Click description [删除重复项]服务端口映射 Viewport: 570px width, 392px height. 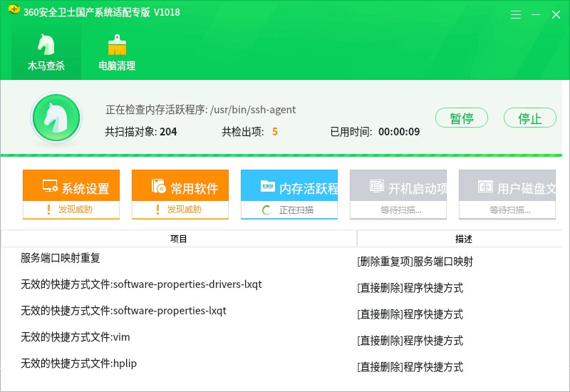(415, 262)
